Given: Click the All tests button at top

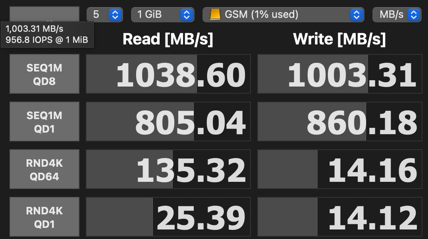Looking at the screenshot, I should (44, 14).
